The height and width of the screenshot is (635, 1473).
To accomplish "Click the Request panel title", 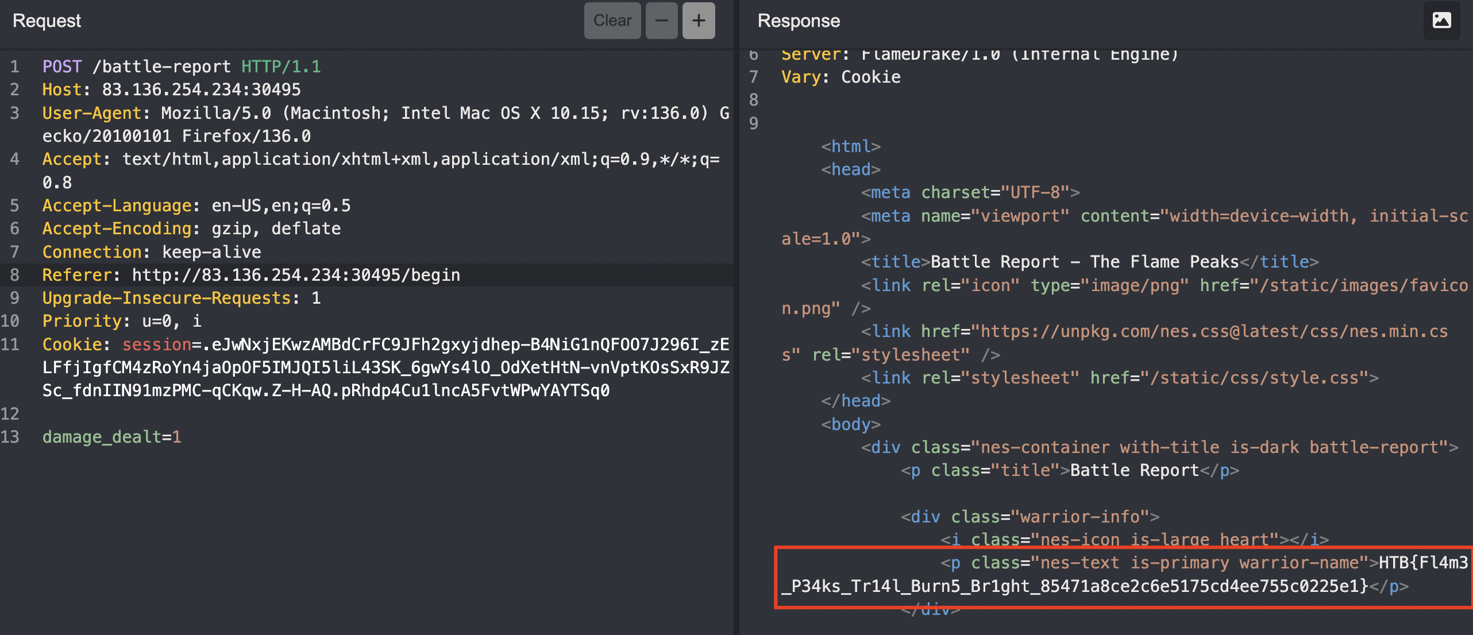I will tap(47, 21).
